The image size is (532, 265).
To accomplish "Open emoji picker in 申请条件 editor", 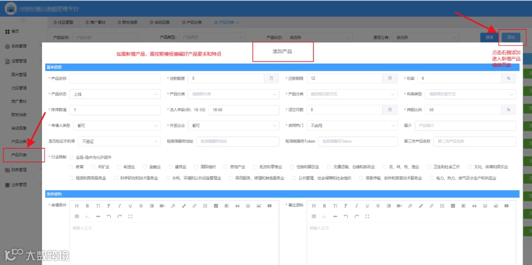I will click(x=248, y=205).
